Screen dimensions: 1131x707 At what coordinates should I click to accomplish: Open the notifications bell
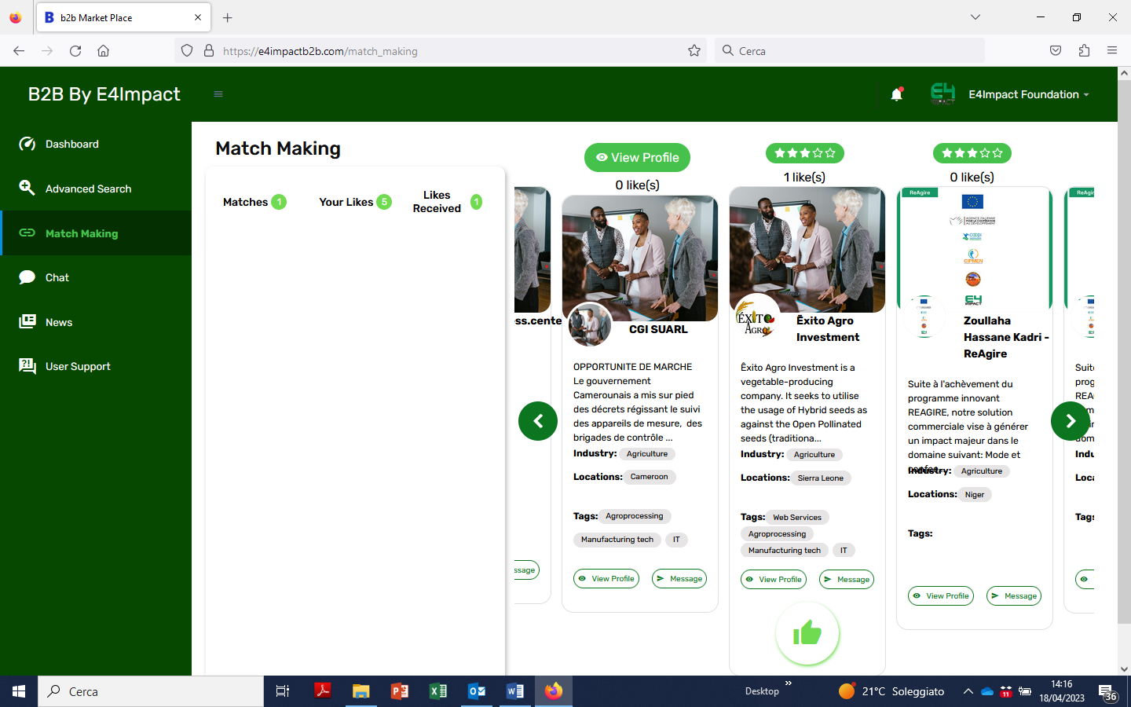897,94
